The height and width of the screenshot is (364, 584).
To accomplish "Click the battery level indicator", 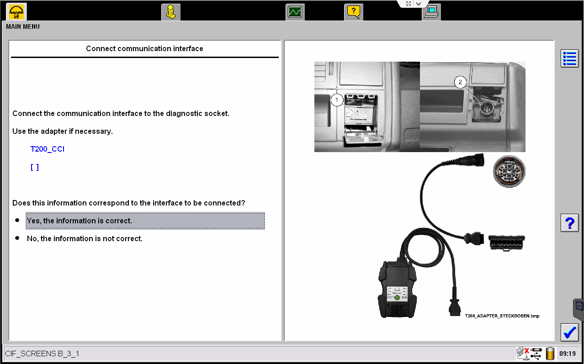I will pos(550,353).
